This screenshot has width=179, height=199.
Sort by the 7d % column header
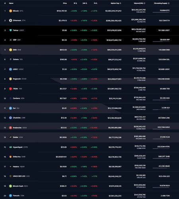pyautogui.click(x=95, y=3)
